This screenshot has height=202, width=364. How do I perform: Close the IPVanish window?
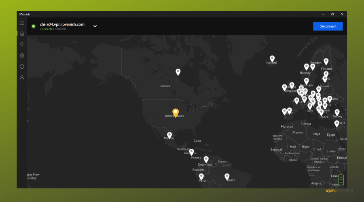click(x=342, y=15)
